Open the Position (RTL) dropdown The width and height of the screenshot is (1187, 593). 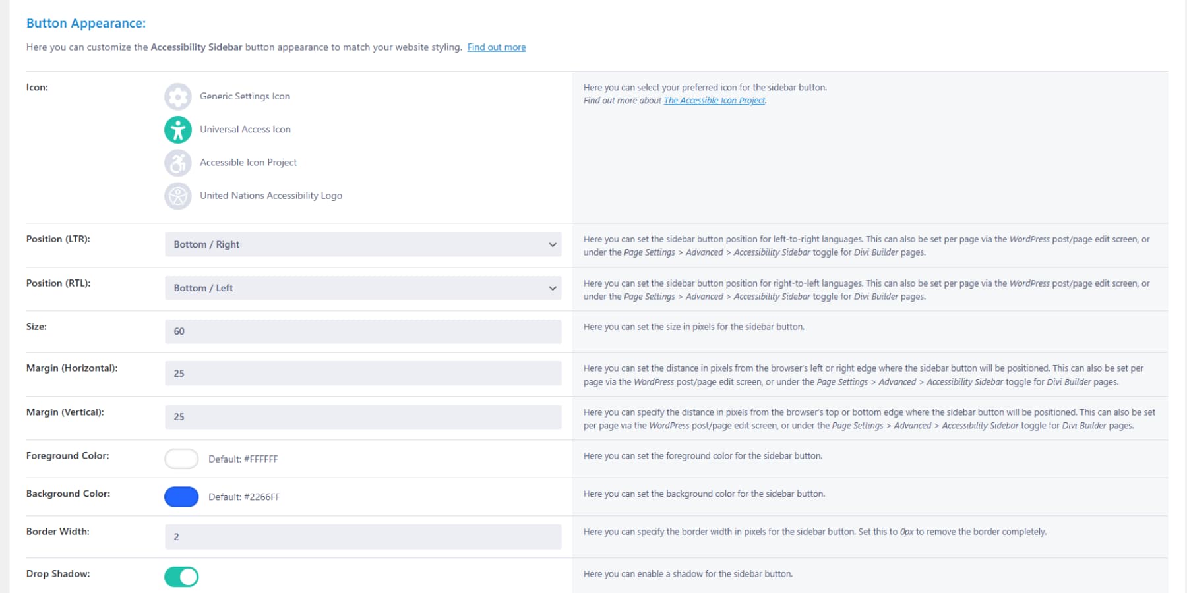[x=363, y=288]
